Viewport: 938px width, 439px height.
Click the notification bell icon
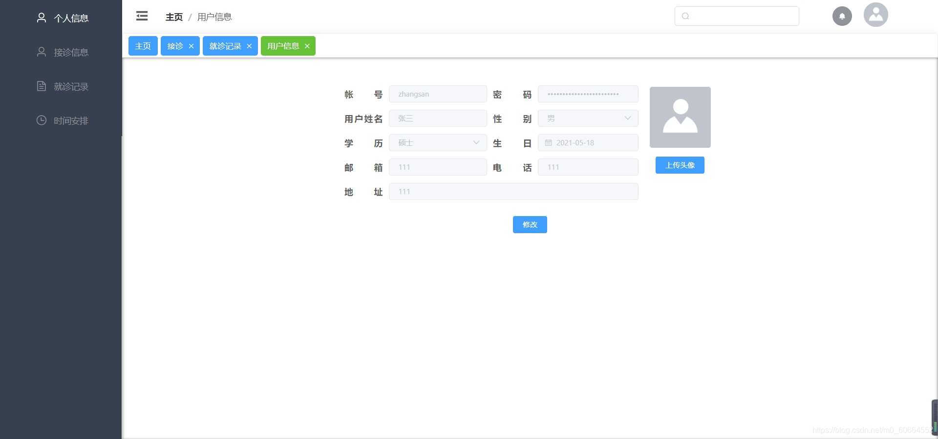pyautogui.click(x=842, y=16)
